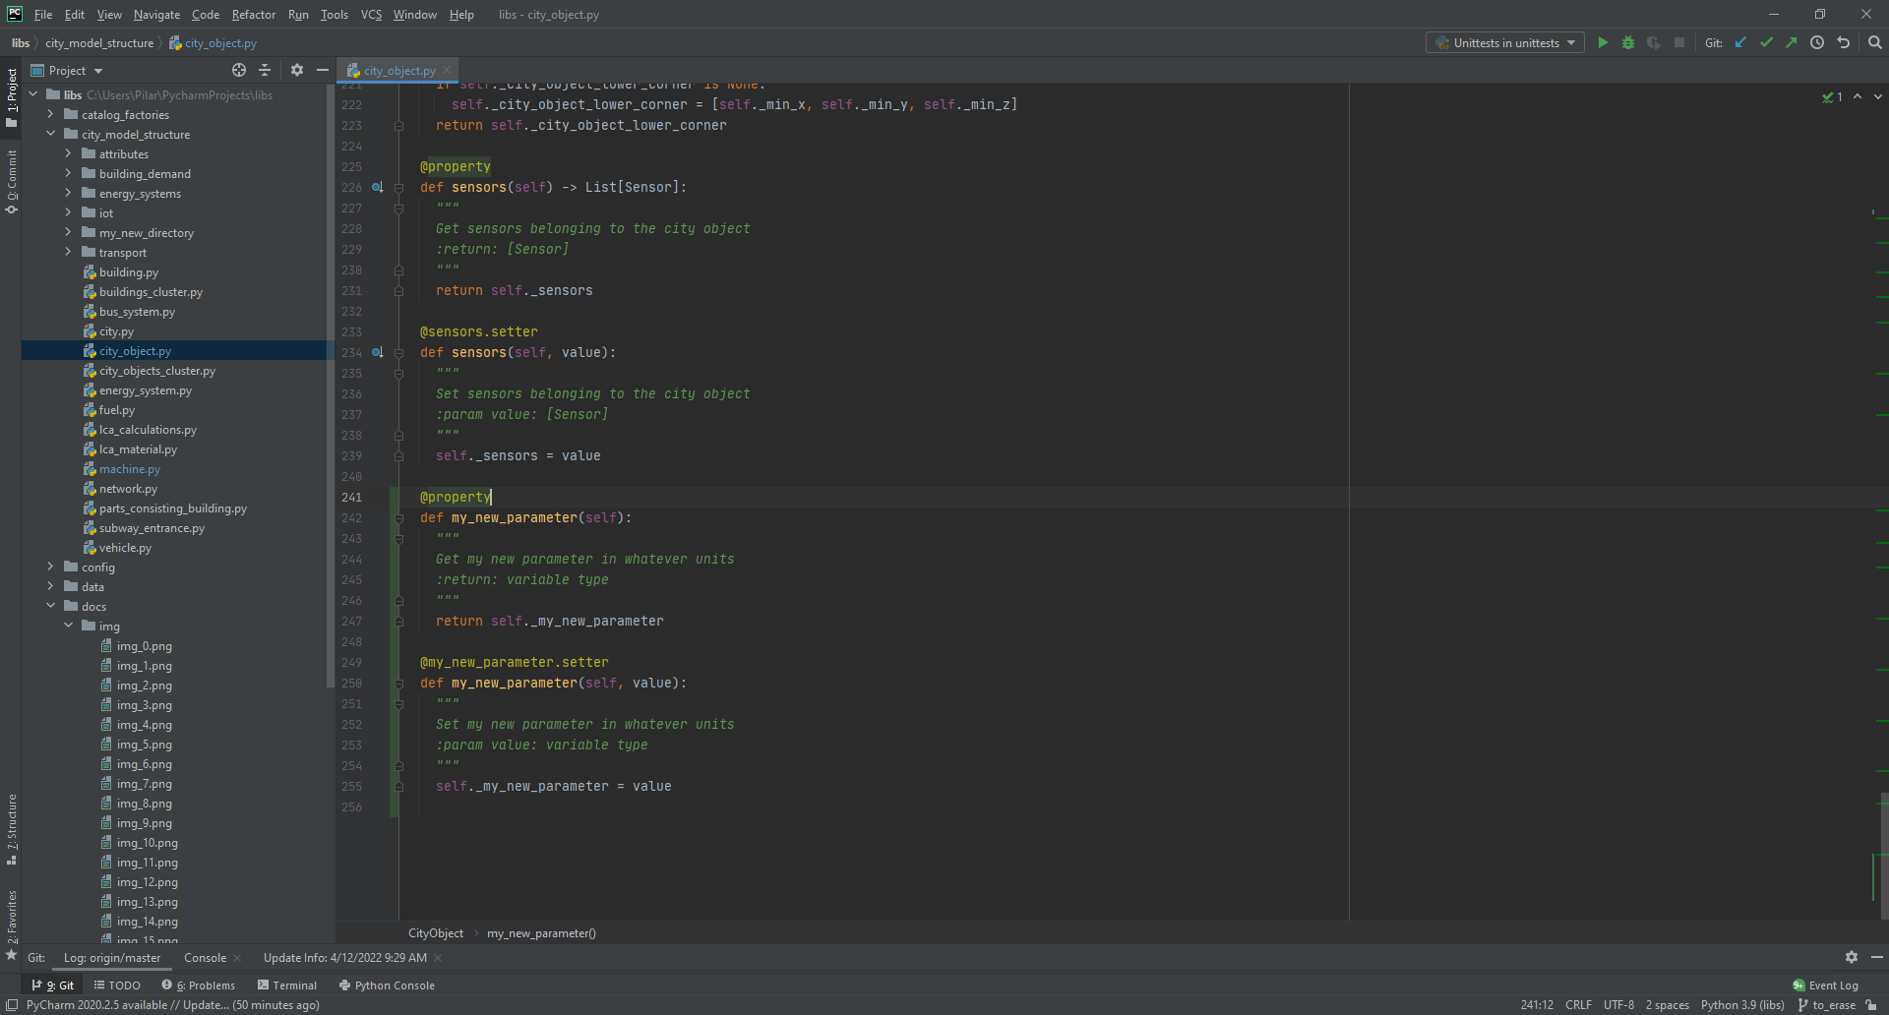The height and width of the screenshot is (1015, 1889).
Task: Change the UTF-8 file encoding
Action: click(1618, 1004)
